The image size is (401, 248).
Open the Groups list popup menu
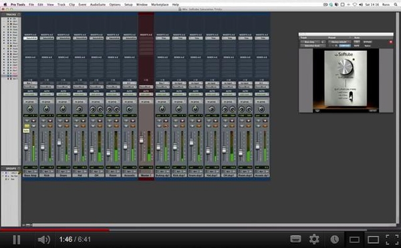(19, 168)
